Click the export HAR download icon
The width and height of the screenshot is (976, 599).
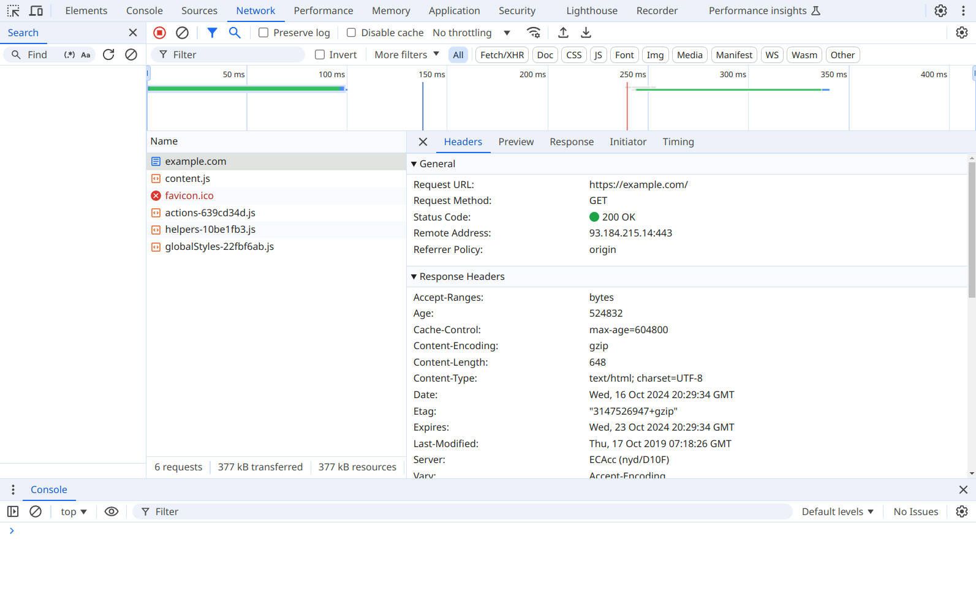[586, 33]
